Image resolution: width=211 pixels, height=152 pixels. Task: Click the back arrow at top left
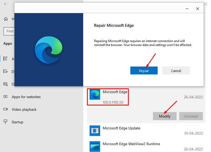click(x=6, y=3)
